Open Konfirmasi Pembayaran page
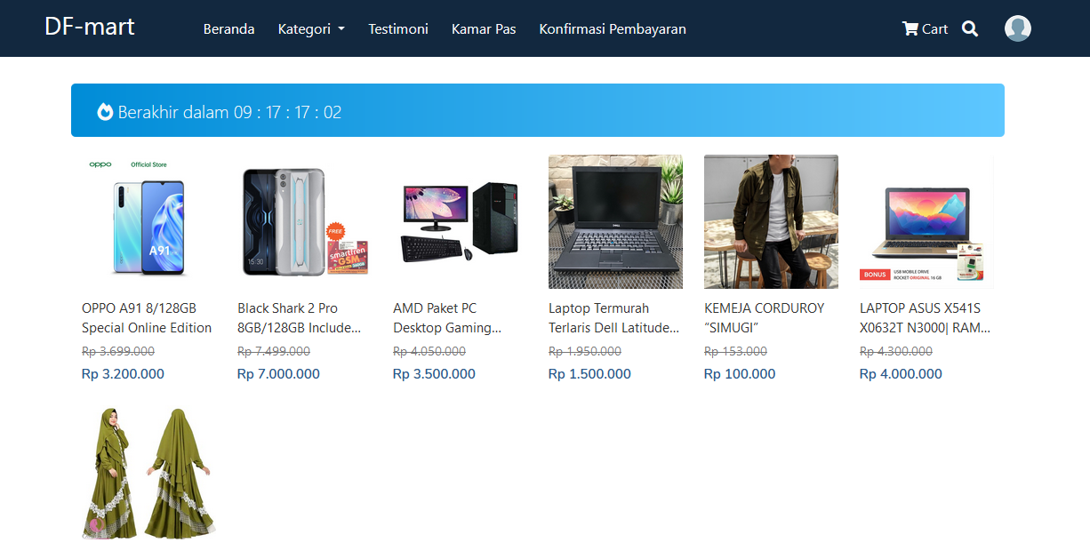Viewport: 1090px width, 551px height. point(613,28)
